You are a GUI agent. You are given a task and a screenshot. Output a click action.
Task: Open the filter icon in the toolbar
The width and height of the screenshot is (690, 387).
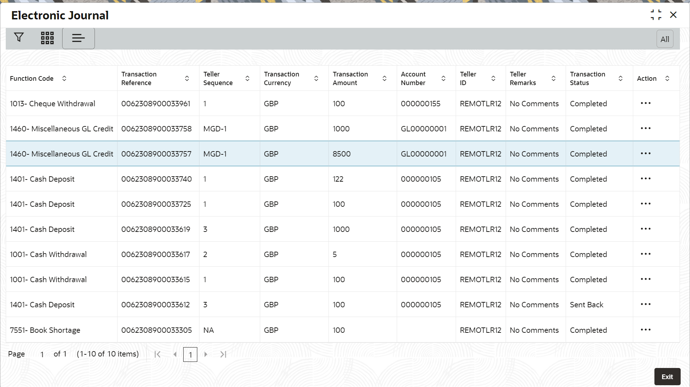19,38
